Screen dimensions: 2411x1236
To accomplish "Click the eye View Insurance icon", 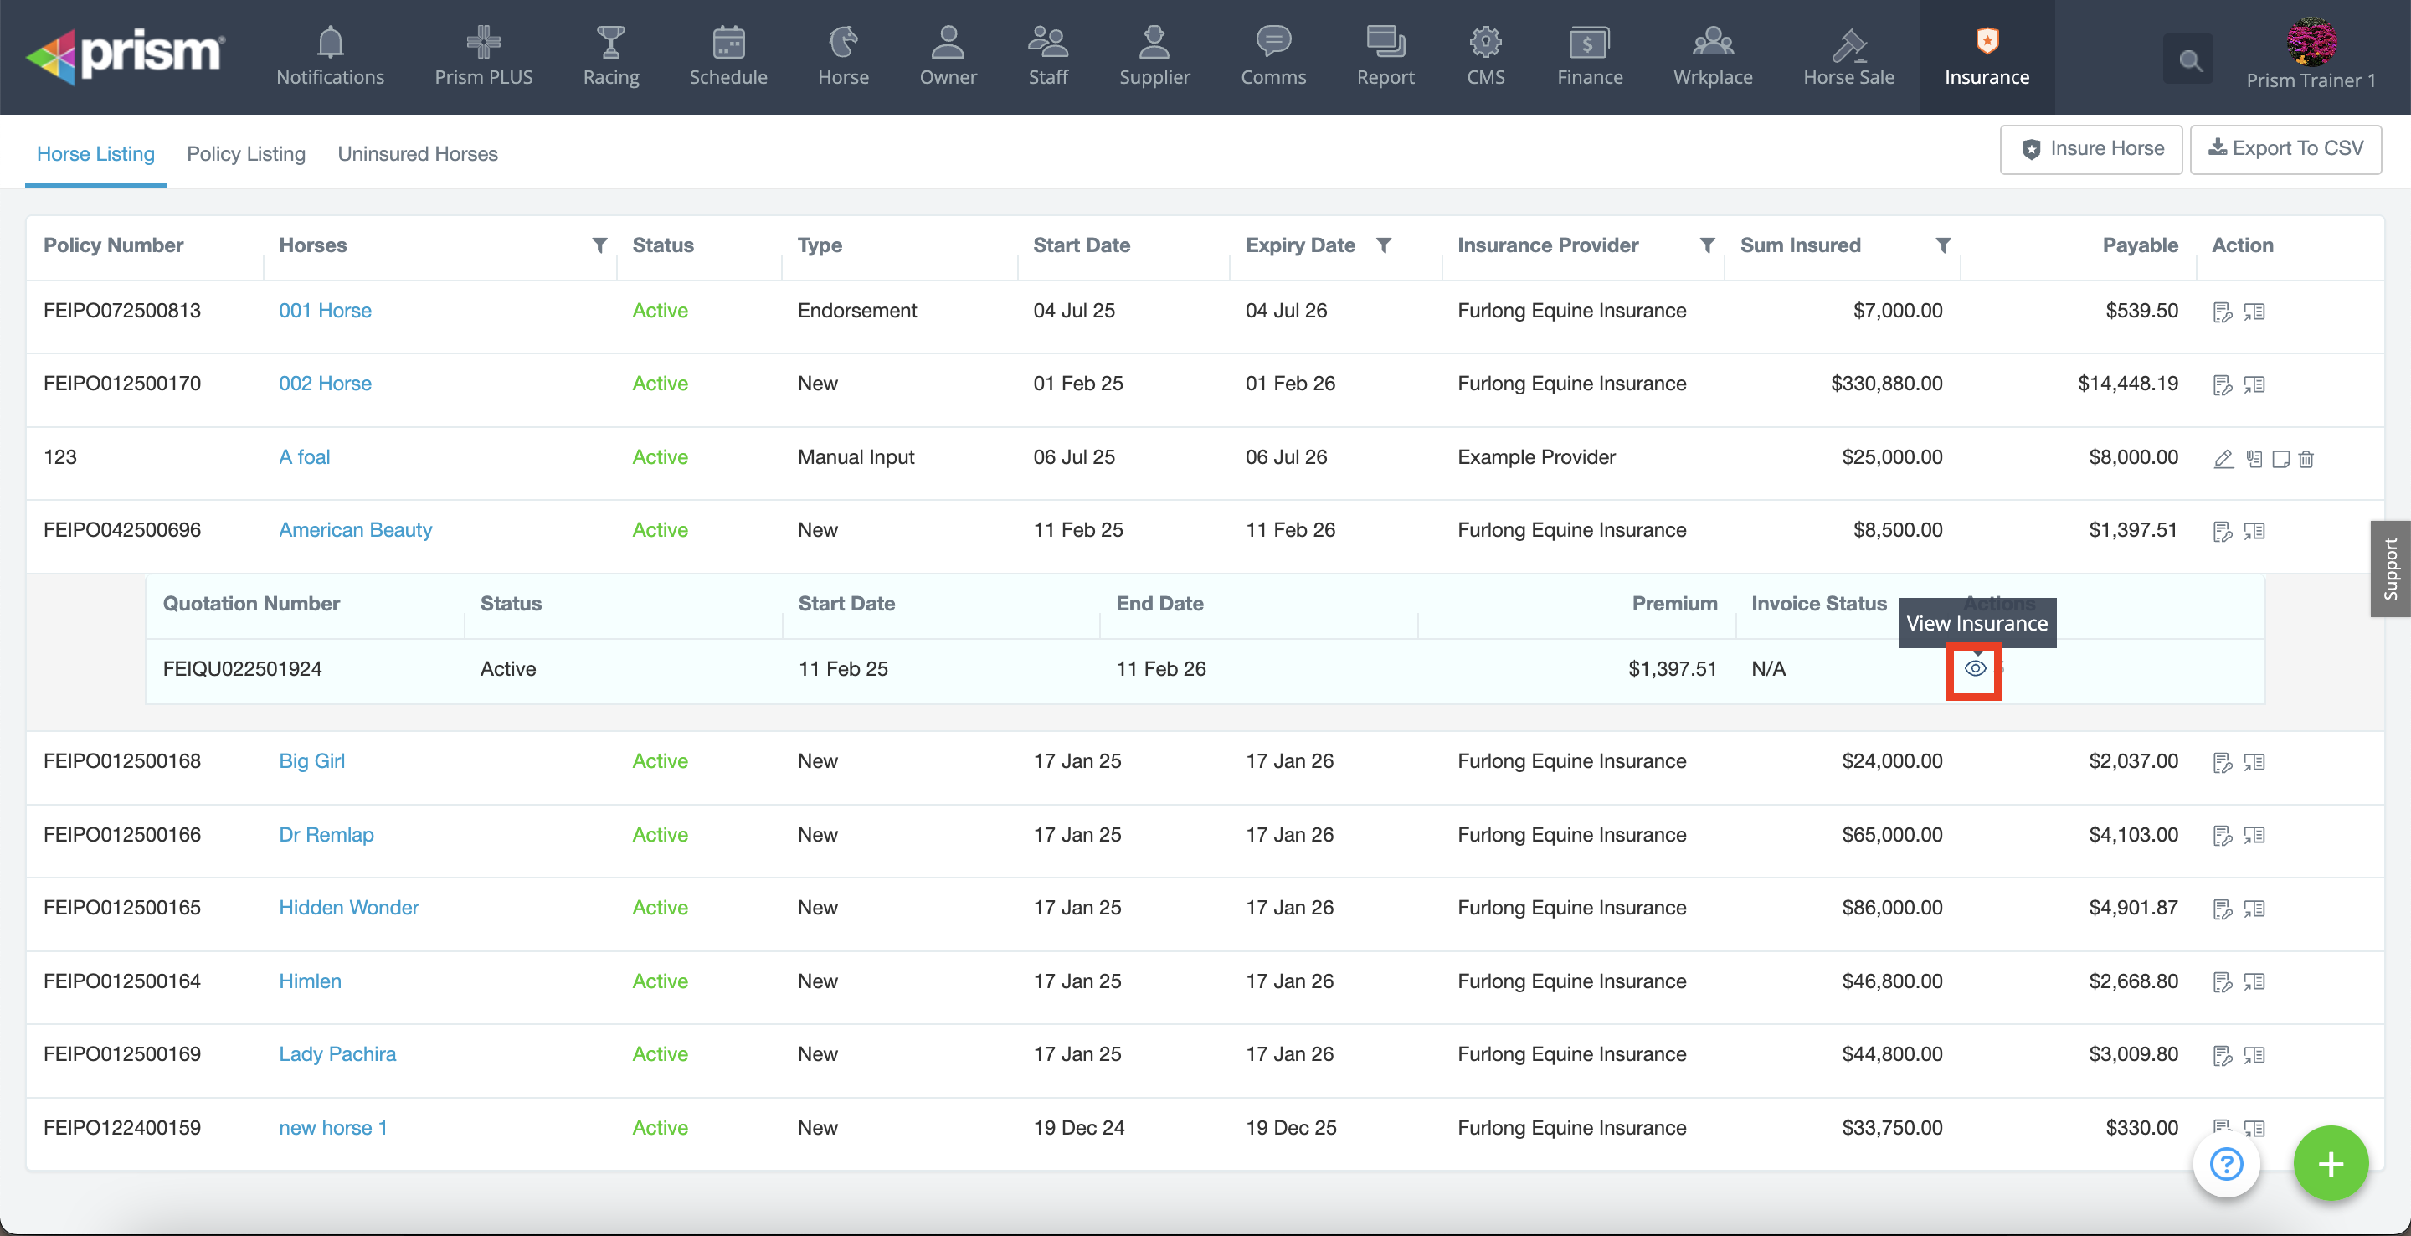I will pos(1974,668).
